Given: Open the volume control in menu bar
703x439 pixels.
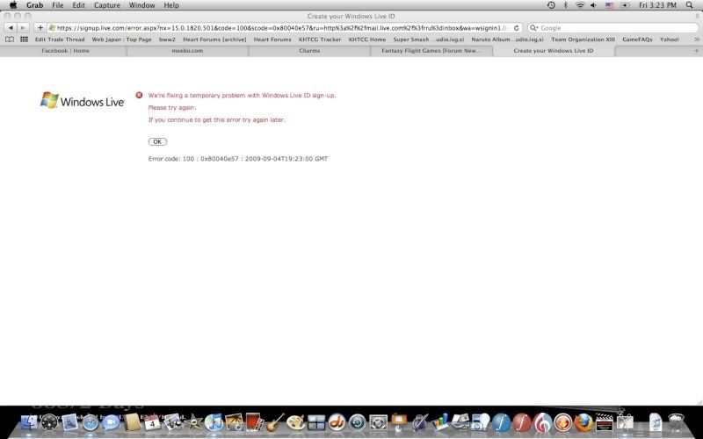Looking at the screenshot, I should 594,5.
